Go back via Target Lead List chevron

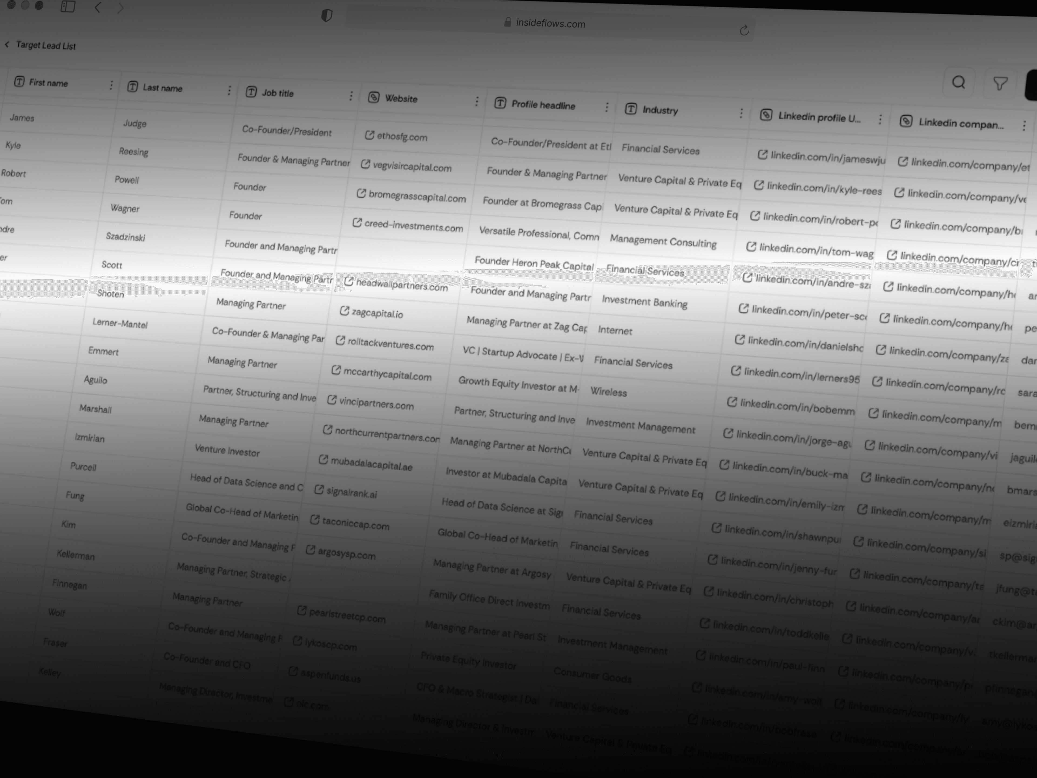point(7,45)
